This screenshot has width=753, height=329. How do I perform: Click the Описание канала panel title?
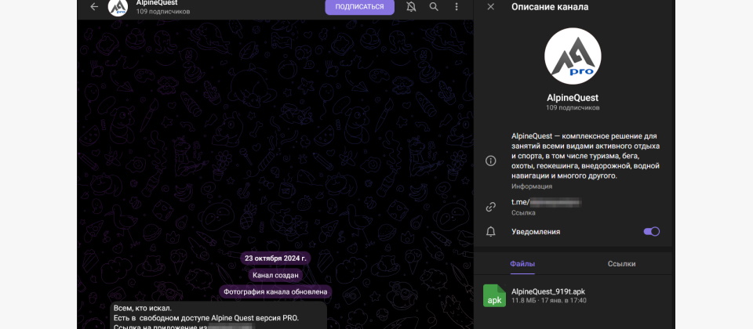550,7
